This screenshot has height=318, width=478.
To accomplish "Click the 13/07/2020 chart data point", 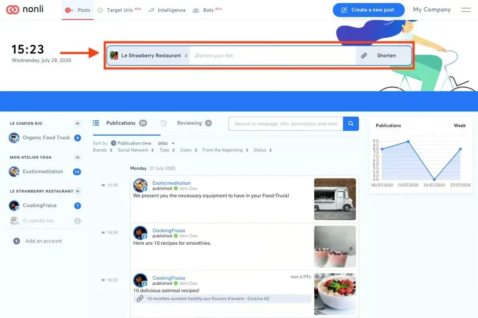I will click(x=408, y=141).
